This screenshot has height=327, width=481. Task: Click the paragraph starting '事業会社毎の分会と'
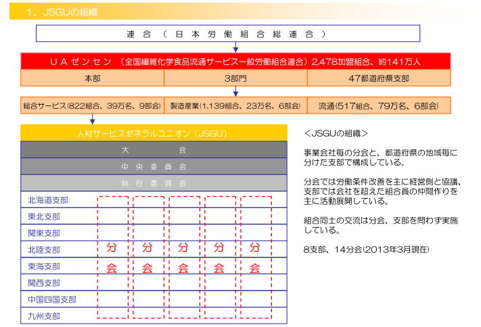point(380,157)
